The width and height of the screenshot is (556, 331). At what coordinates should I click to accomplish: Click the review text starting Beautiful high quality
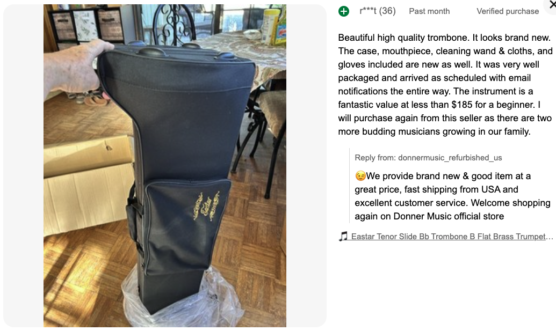445,85
